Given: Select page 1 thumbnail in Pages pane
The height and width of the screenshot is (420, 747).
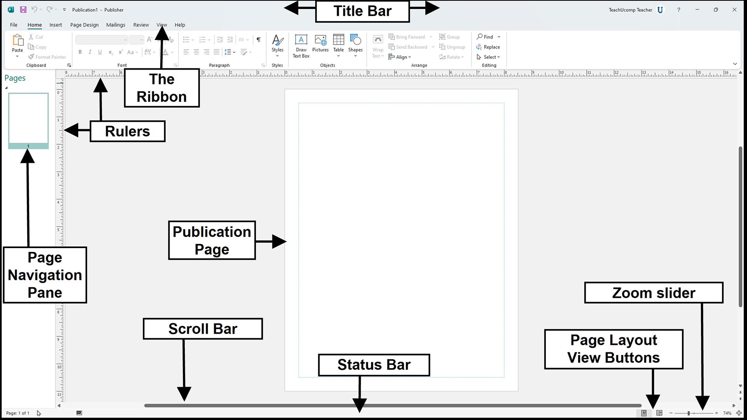Looking at the screenshot, I should pos(28,121).
